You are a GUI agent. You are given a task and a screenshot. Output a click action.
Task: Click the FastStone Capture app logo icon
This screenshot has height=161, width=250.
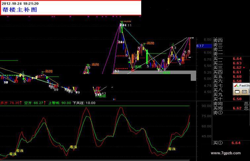pos(236,86)
